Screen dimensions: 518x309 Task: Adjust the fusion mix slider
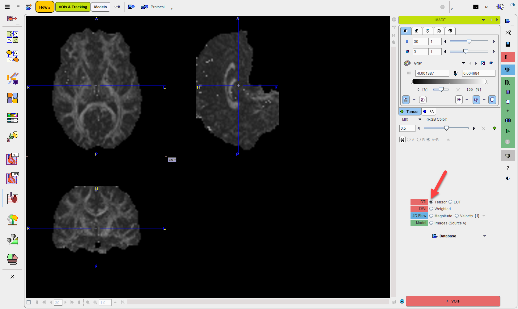pyautogui.click(x=446, y=128)
